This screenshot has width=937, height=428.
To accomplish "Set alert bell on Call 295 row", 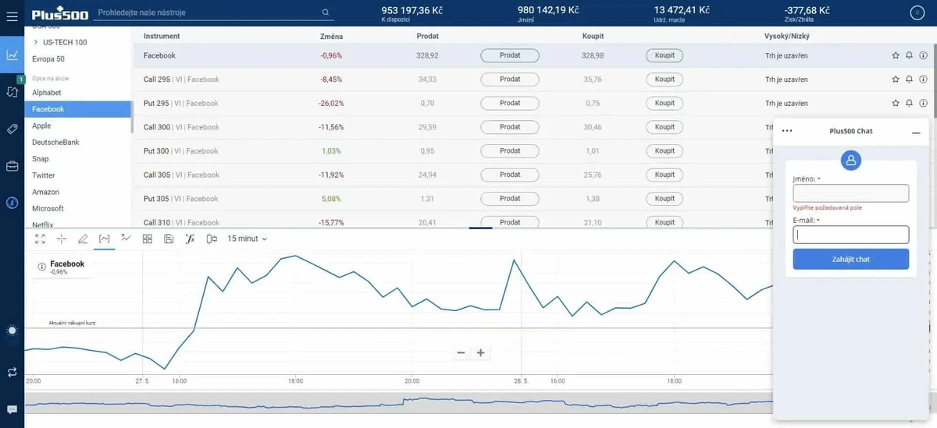I will [909, 80].
